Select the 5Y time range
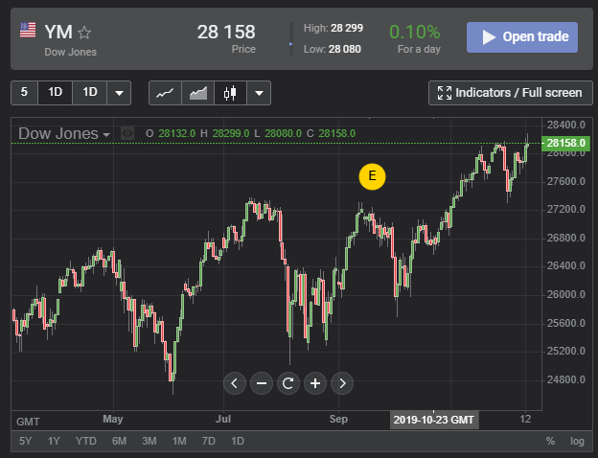Screen dimensions: 598x458 (26, 441)
